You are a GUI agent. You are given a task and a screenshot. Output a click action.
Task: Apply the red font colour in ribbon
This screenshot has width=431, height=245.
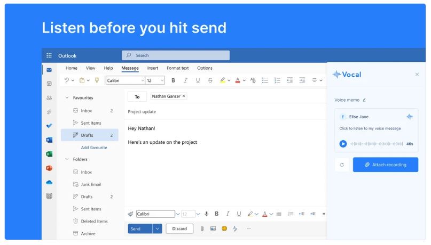238,80
